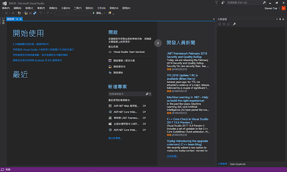Click the cloud icon beside Visual Studio Team Services
Screen dimensions: 287x172
(110, 52)
